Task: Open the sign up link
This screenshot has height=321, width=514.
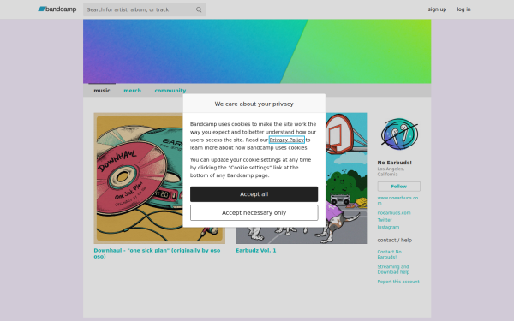Action: pos(437,9)
